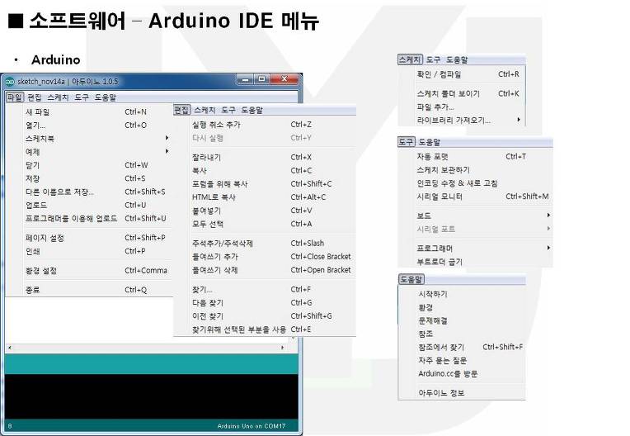Viewport: 630px width, 436px height.
Task: Select 새 파일 (Ctrl+N) in the file menu
Action: point(89,112)
